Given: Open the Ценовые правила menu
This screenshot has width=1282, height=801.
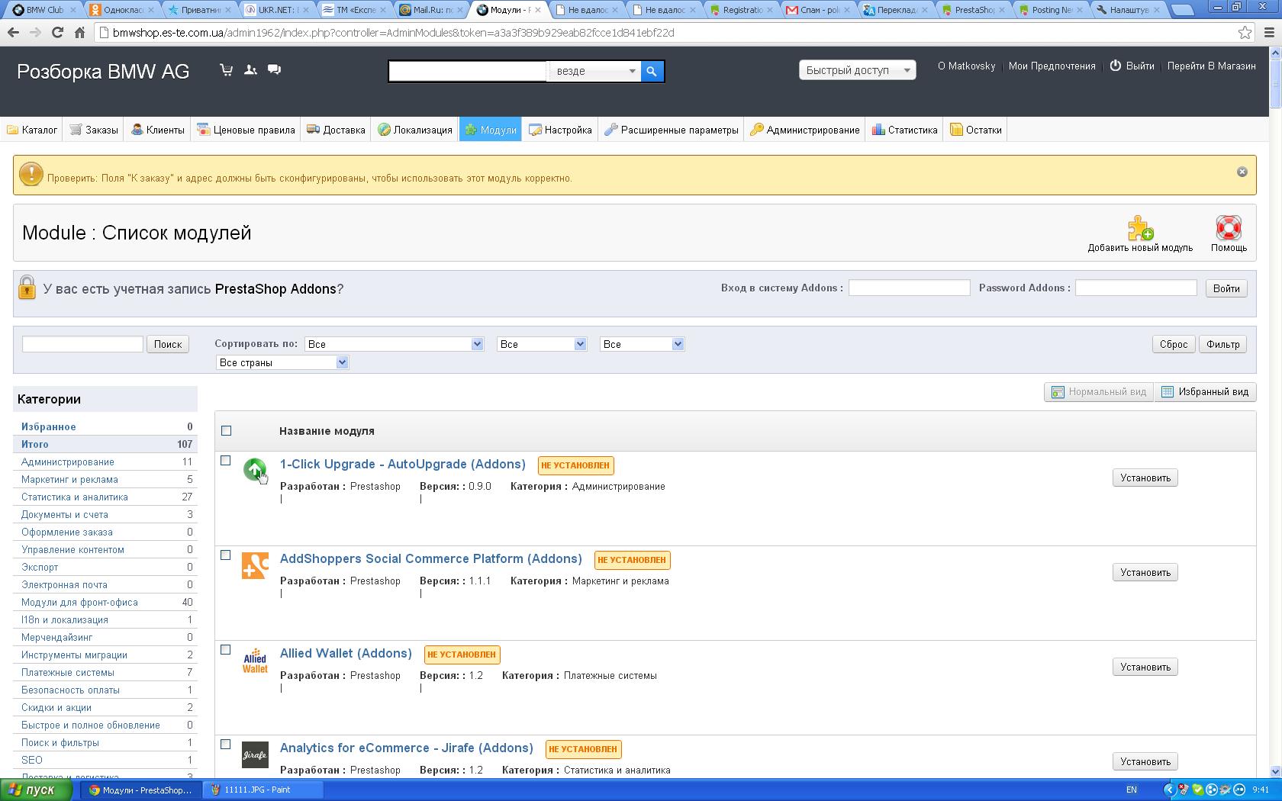Looking at the screenshot, I should click(x=246, y=130).
